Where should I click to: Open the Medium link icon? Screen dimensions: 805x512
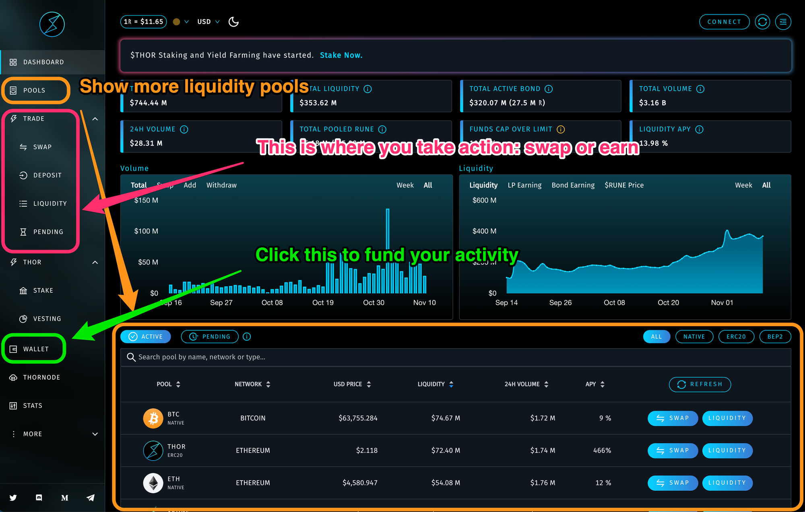click(x=65, y=498)
